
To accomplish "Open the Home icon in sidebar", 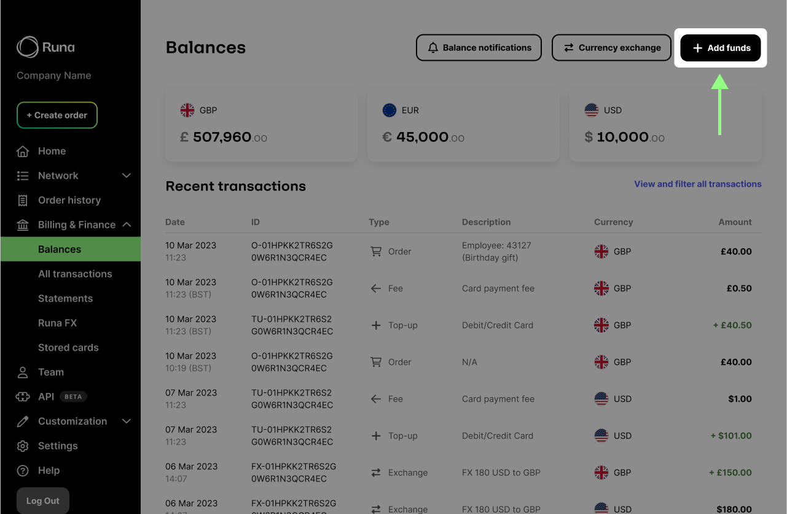I will tap(23, 151).
